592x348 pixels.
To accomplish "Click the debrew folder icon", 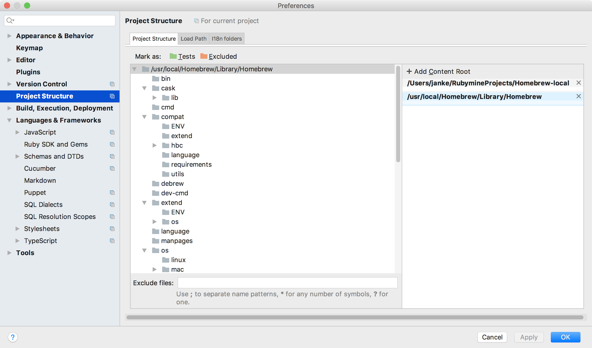I will coord(156,184).
